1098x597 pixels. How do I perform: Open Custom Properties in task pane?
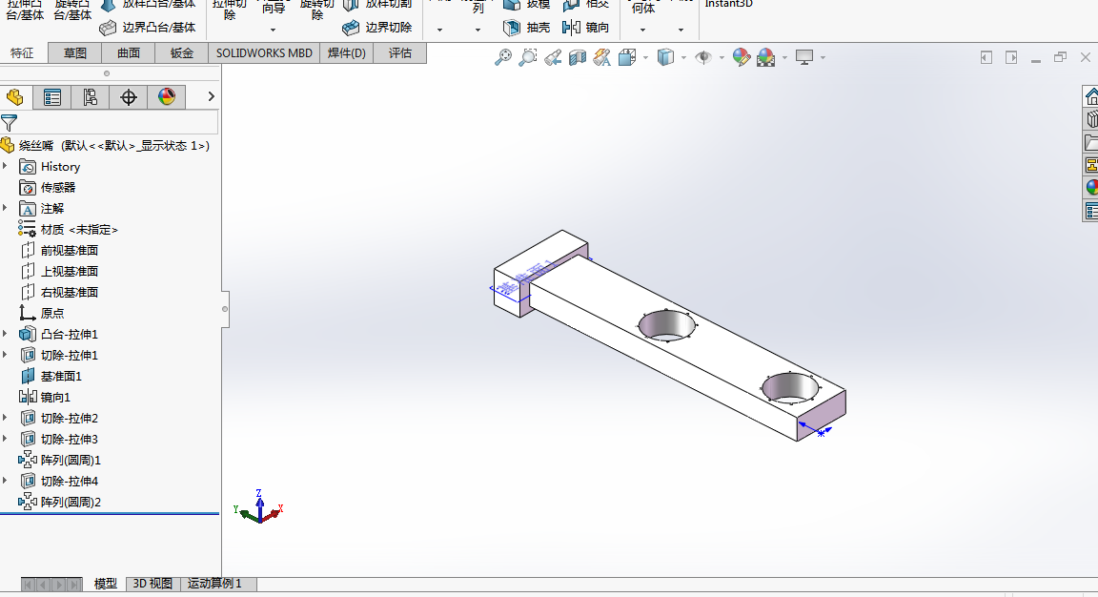[1091, 210]
